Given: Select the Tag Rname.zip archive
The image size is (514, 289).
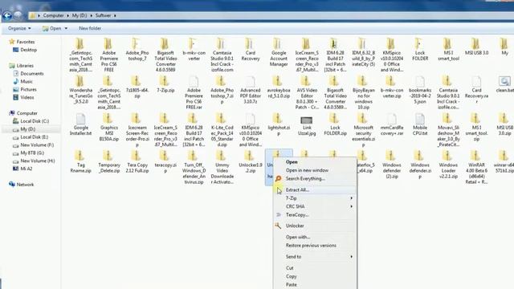Looking at the screenshot, I should 80,162.
